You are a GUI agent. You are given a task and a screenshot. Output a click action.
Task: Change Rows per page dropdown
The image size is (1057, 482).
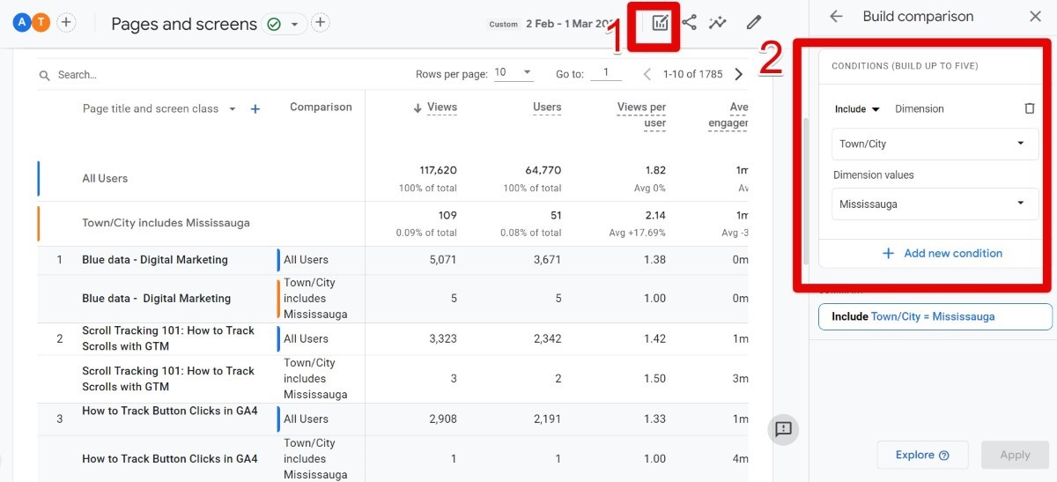click(x=513, y=73)
